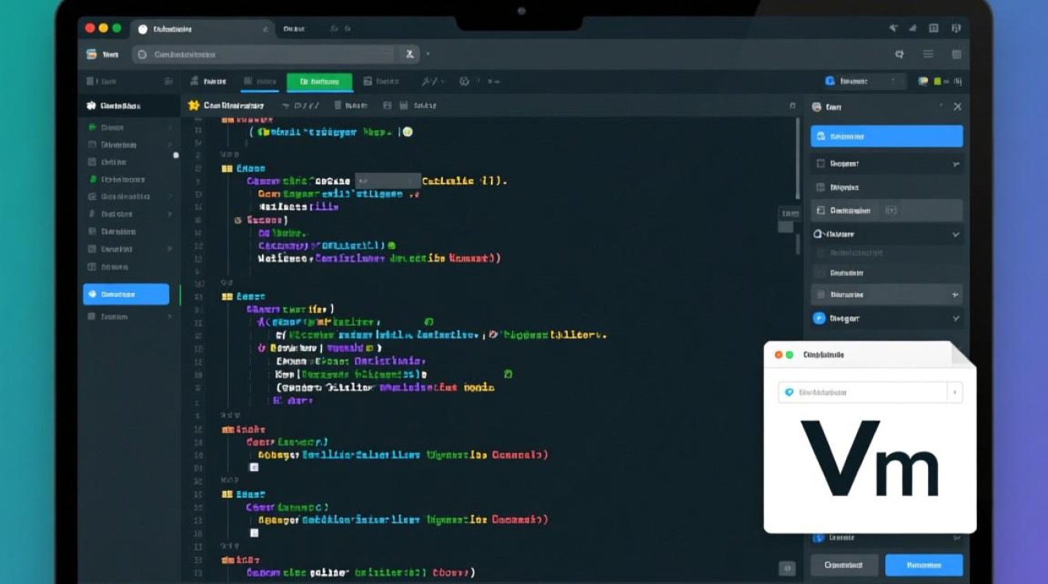Click the hamburger menu icon at top right
This screenshot has width=1048, height=584.
click(x=928, y=55)
